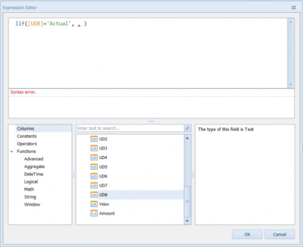303x247 pixels.
Task: Click the magnifier search icon
Action: tap(187, 128)
